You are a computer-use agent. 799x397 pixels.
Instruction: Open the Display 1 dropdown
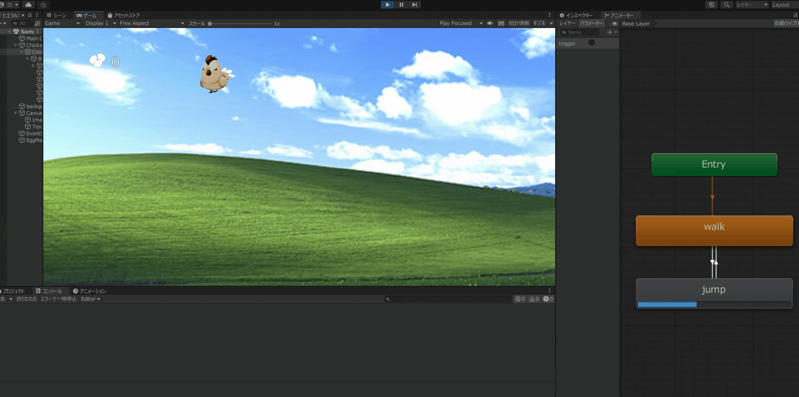[101, 23]
